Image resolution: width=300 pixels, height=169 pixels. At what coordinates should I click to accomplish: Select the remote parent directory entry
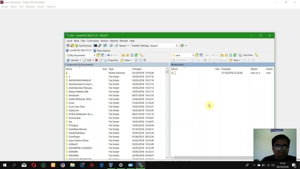[222, 73]
